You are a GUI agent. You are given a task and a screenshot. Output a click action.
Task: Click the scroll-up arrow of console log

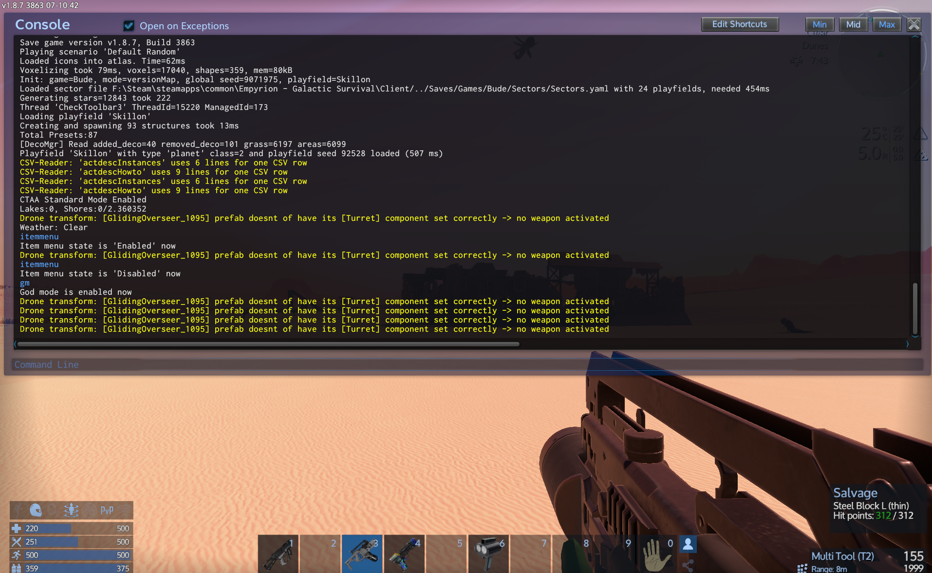[x=915, y=37]
